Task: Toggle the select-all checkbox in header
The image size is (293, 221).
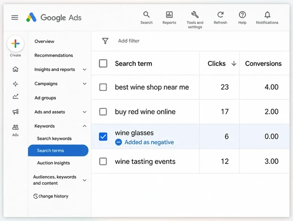Action: click(103, 64)
